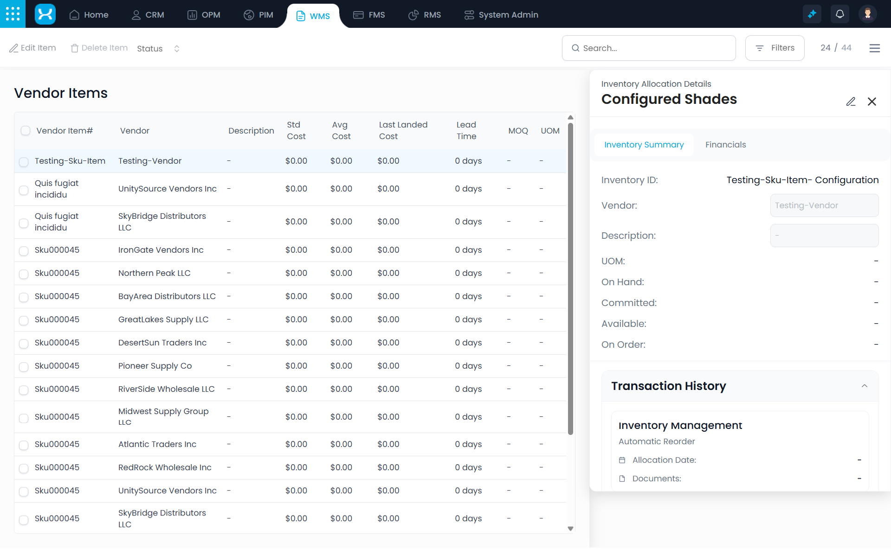Close the Inventory Allocation Details panel
Screen dimensions: 891x549
coord(872,102)
